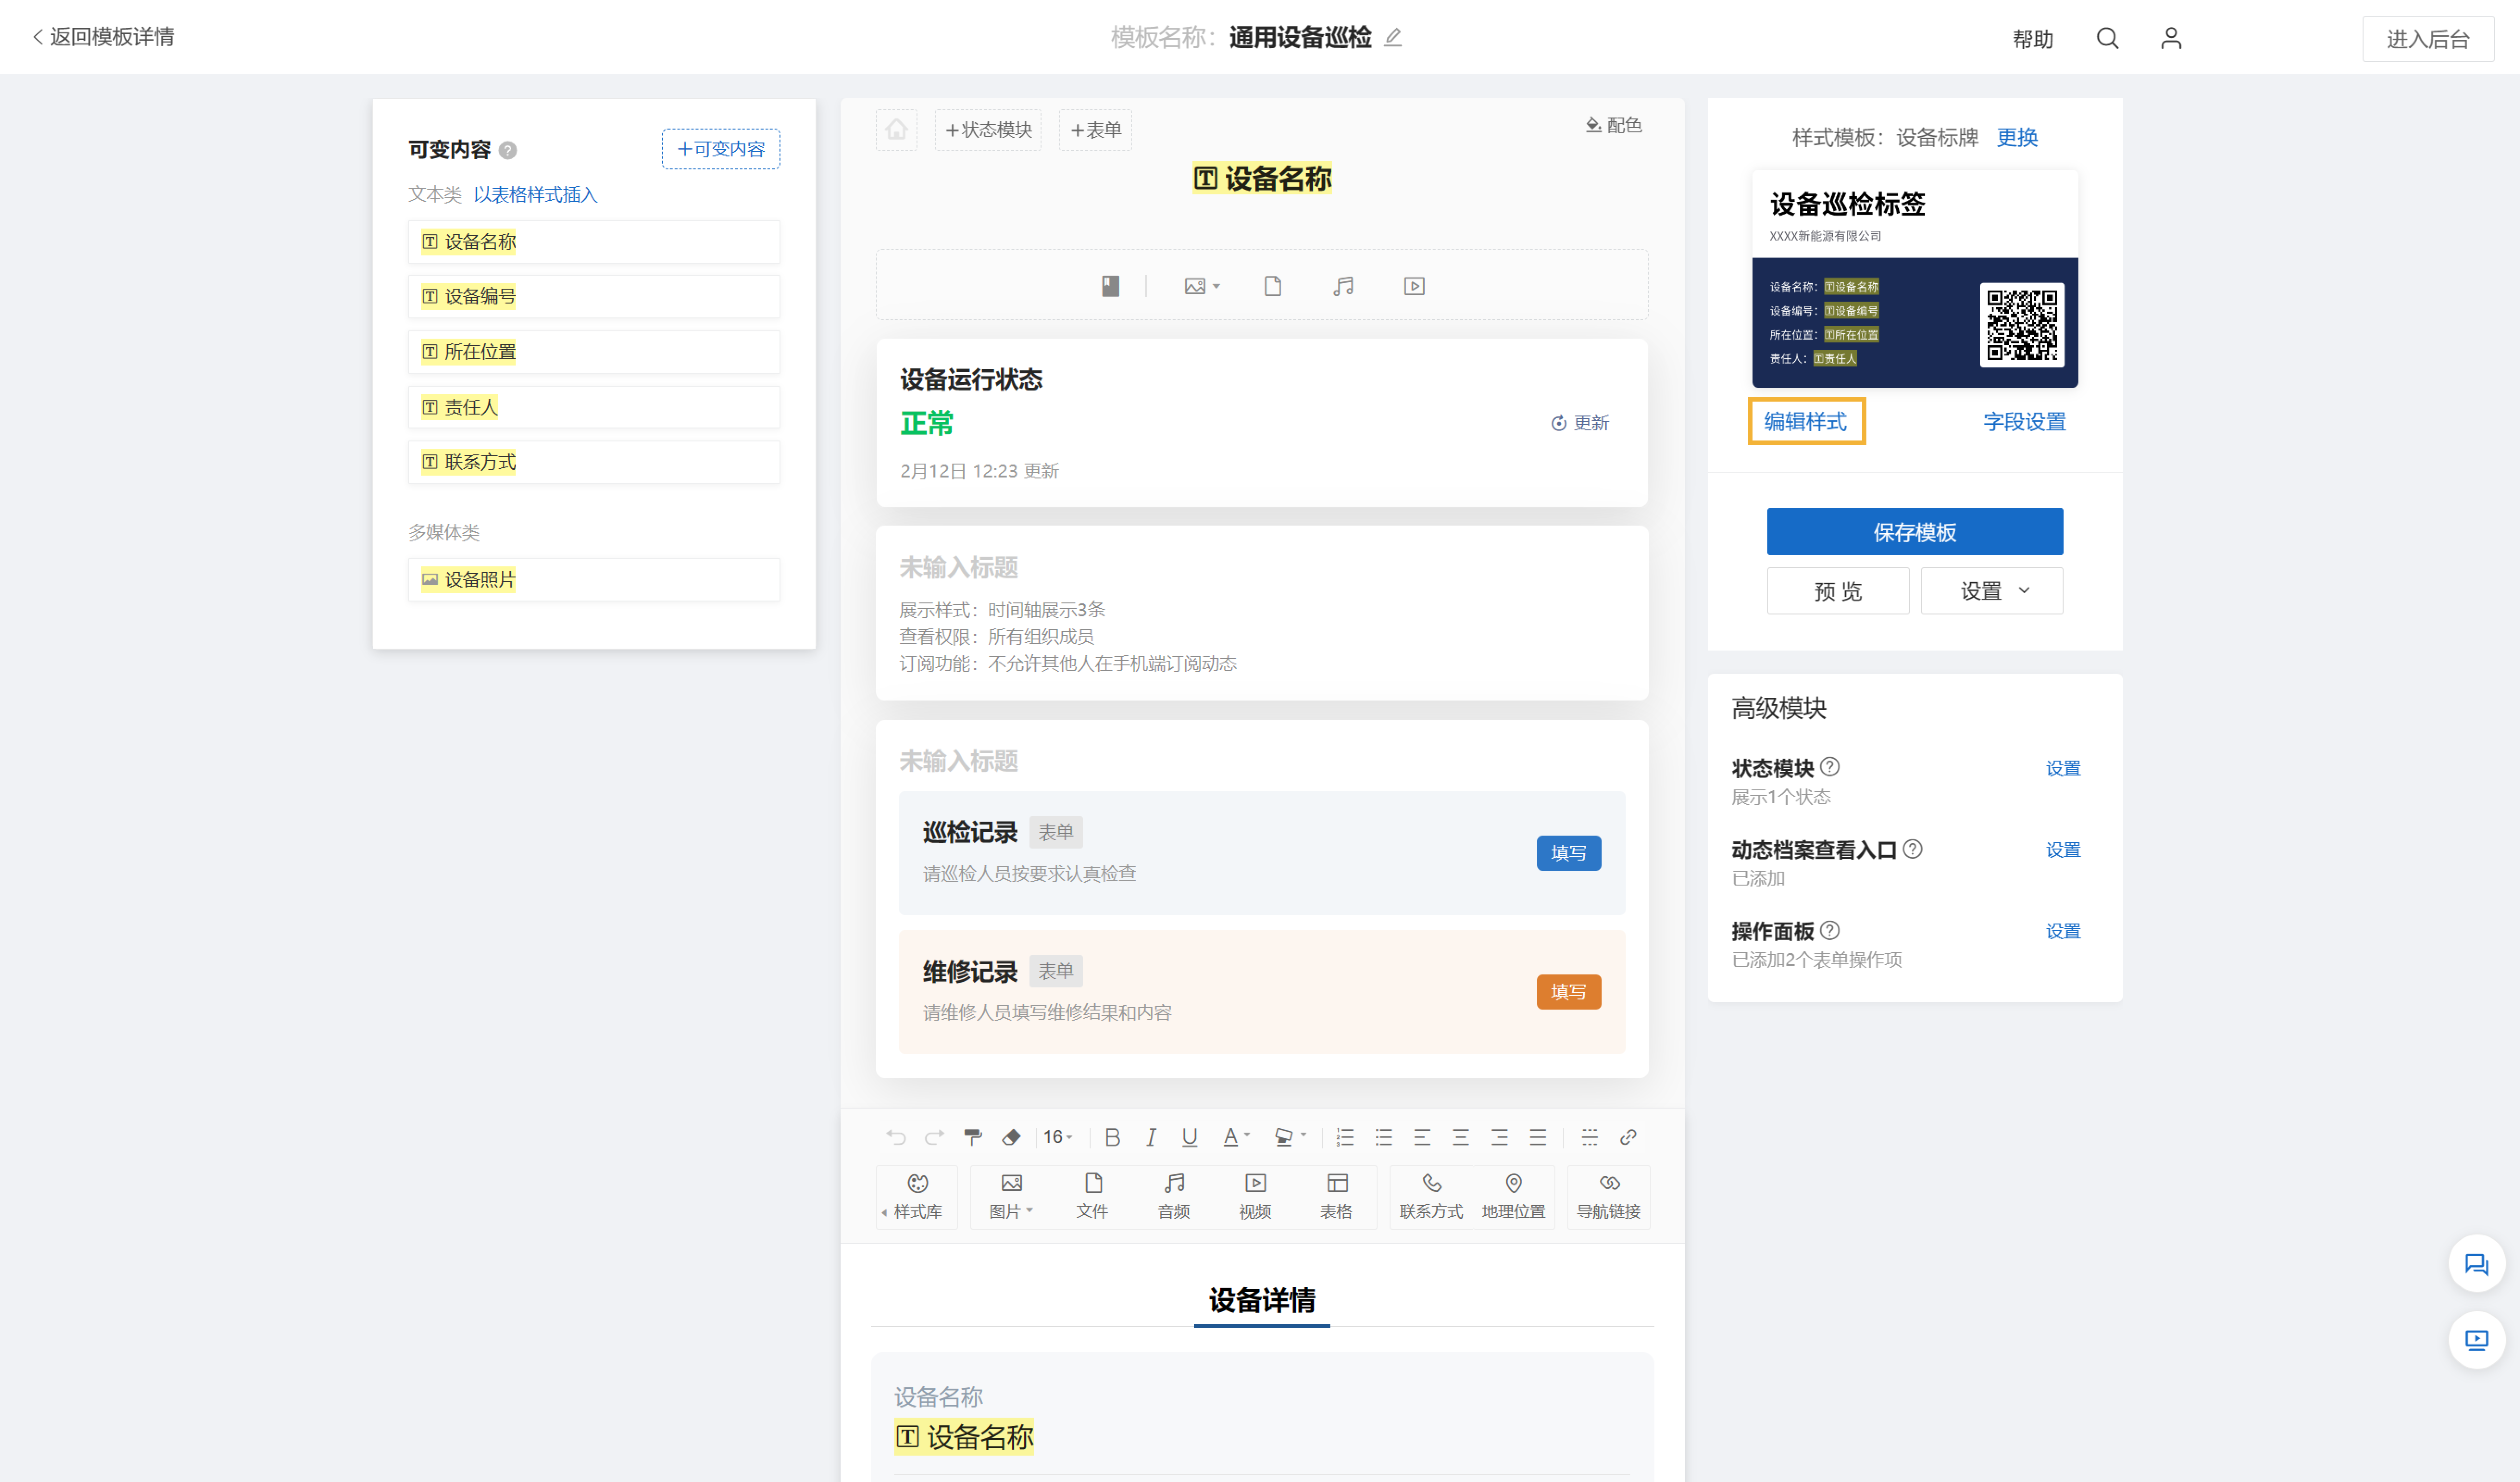The height and width of the screenshot is (1482, 2520).
Task: Click the bookmark icon in media strip
Action: [1110, 286]
